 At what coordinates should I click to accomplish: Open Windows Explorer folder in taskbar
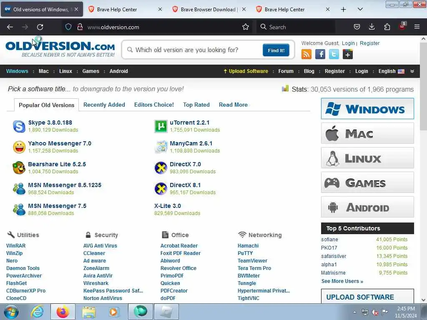click(89, 312)
